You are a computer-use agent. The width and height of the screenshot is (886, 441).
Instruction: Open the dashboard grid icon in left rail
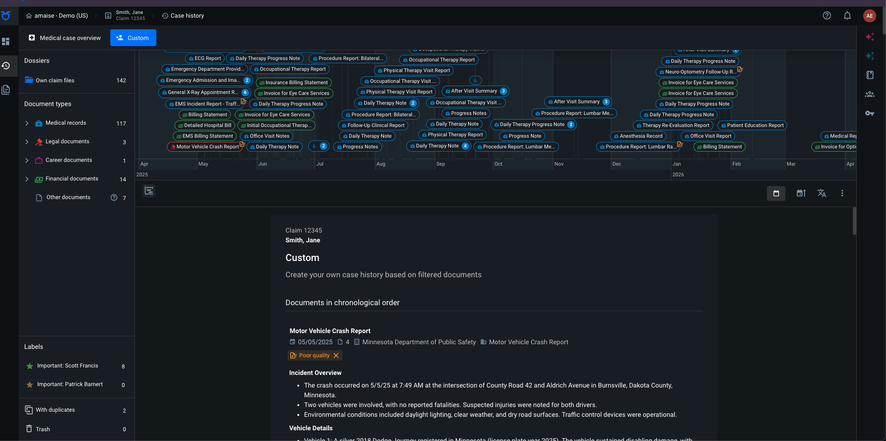point(6,41)
